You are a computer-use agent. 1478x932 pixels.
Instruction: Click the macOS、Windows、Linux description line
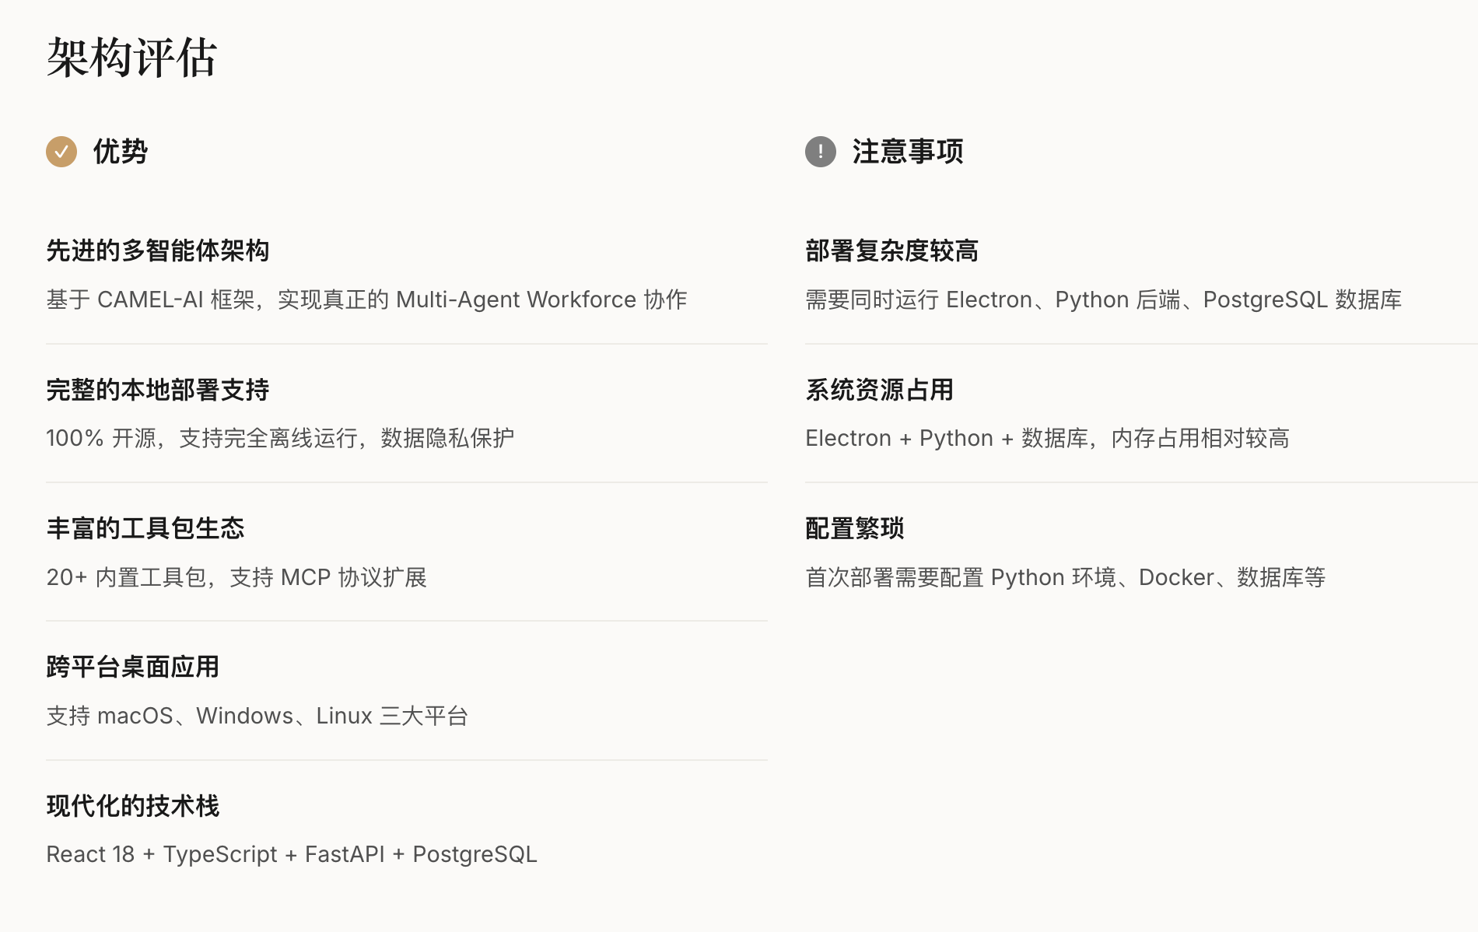coord(257,716)
